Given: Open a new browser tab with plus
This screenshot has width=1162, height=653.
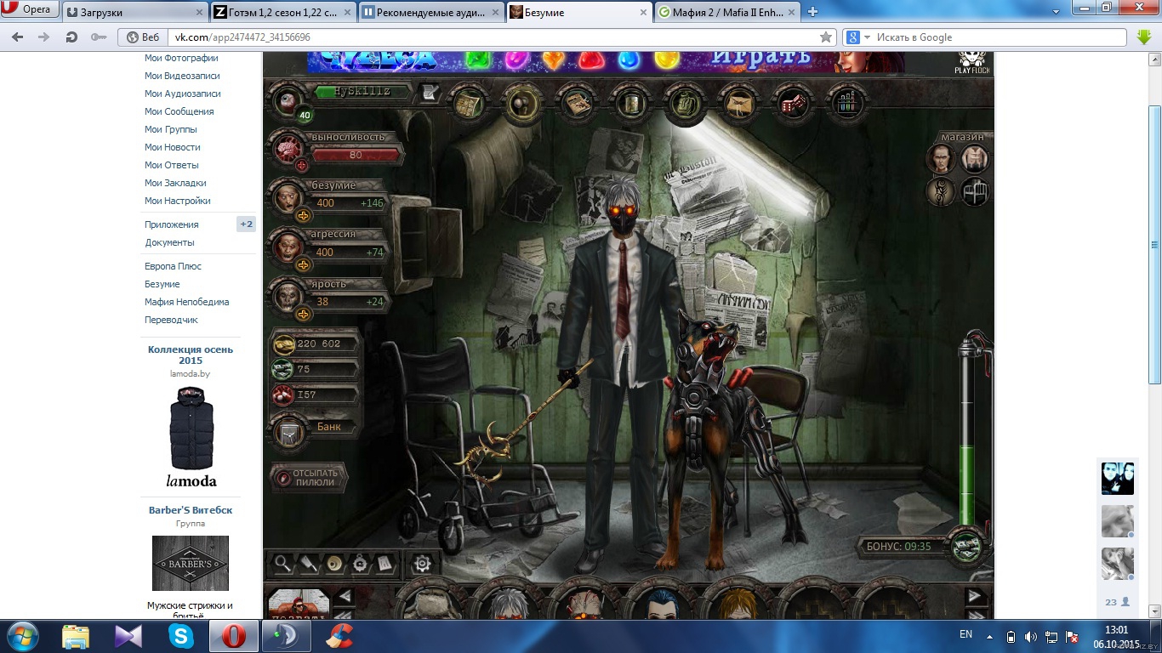Looking at the screenshot, I should [812, 12].
